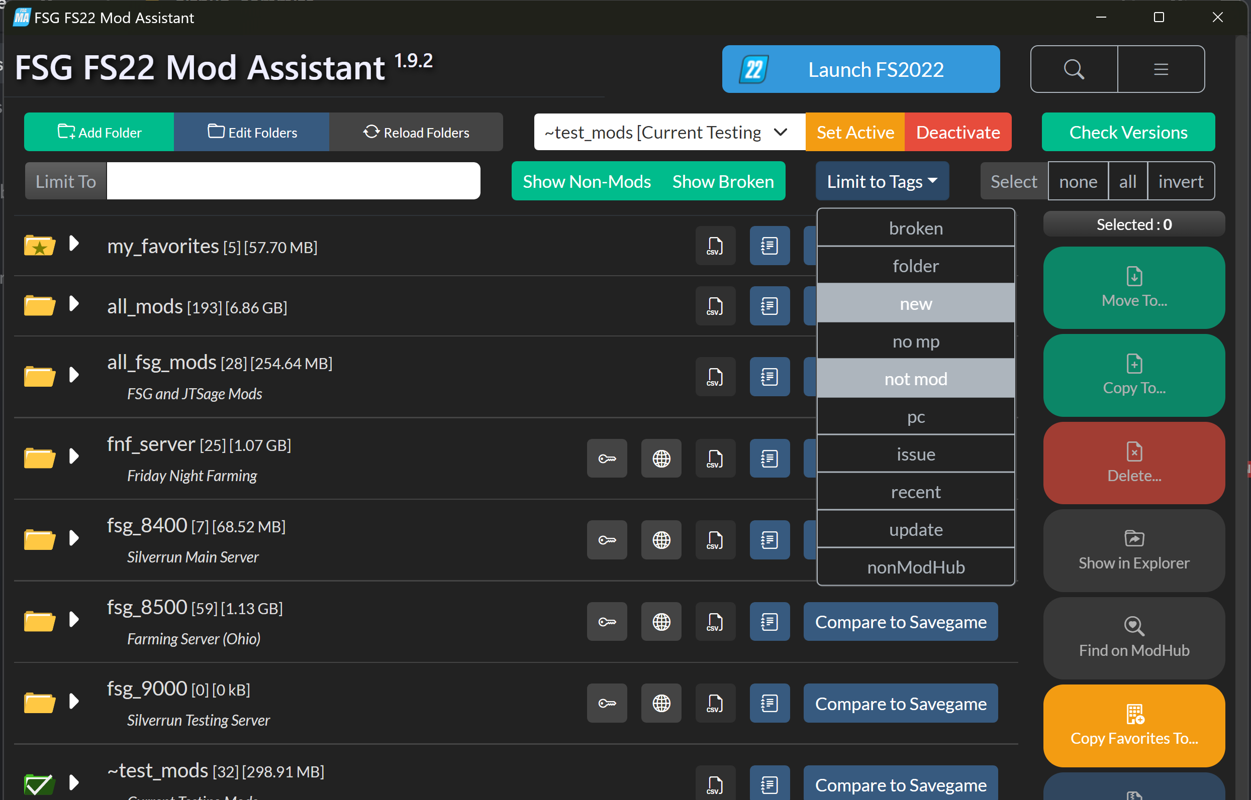
Task: Click the globe icon for fsg_8500
Action: click(x=661, y=622)
